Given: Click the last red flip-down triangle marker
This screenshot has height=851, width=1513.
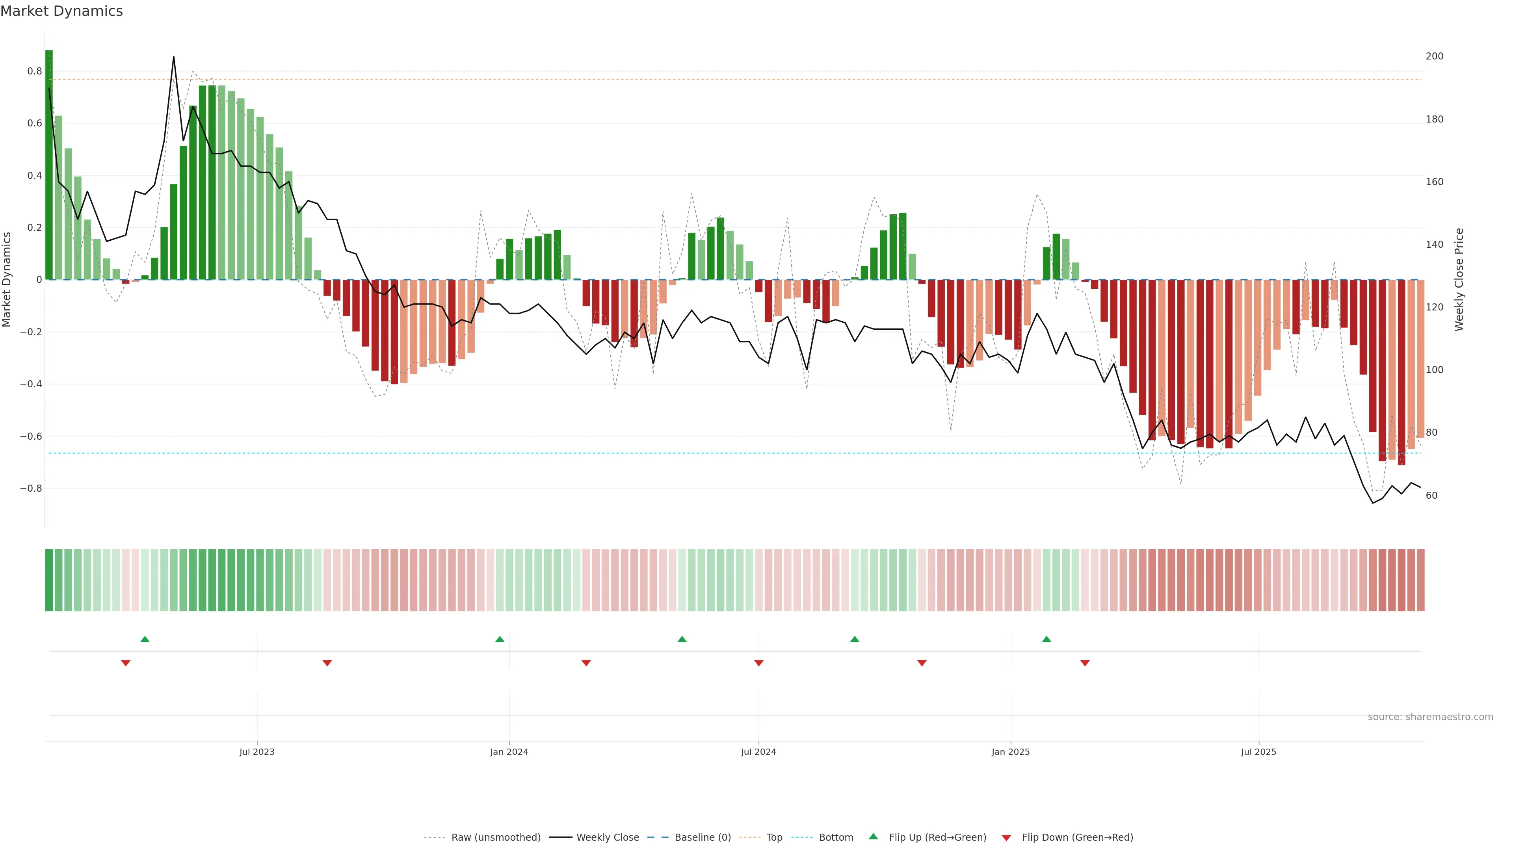Looking at the screenshot, I should click(x=1085, y=663).
